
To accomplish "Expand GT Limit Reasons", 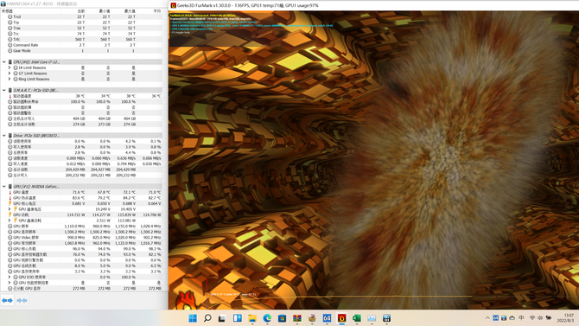I will (10, 74).
